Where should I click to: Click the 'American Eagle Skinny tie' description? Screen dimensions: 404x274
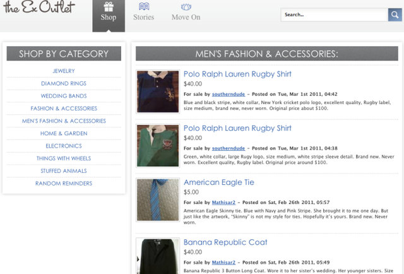pos(286,217)
